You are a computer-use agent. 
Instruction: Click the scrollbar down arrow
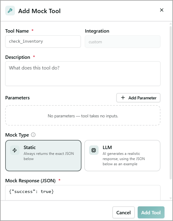tap(171, 198)
